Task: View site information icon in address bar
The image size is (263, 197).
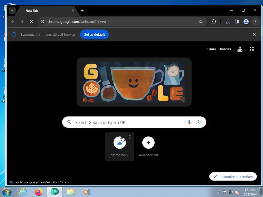Action: pyautogui.click(x=42, y=22)
